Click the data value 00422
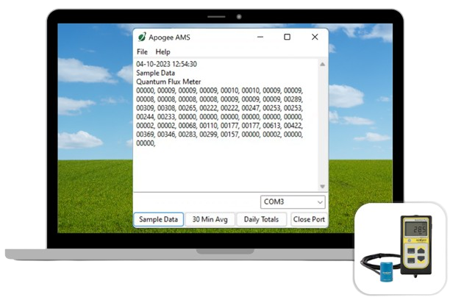450x300 pixels. (293, 126)
